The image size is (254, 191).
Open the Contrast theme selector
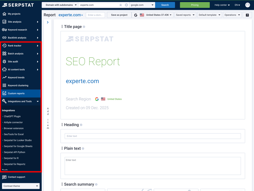(x=21, y=186)
